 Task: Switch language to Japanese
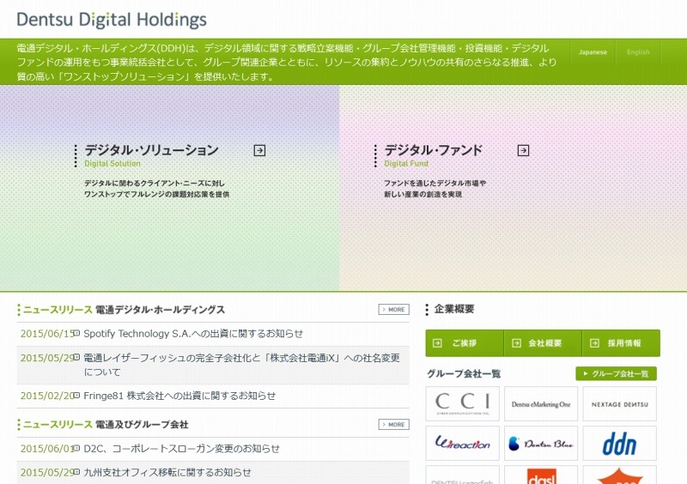coord(593,52)
